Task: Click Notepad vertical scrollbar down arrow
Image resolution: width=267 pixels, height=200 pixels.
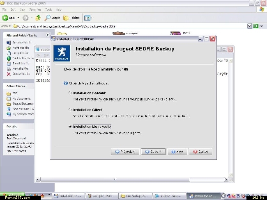Action: tap(230, 175)
